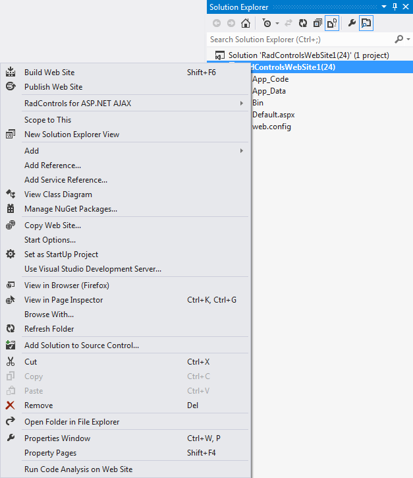
Task: Toggle the Show All Files button
Action: 332,23
